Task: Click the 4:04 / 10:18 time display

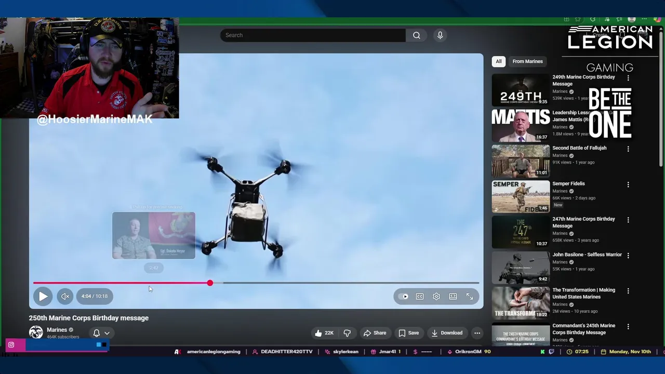Action: pos(95,296)
